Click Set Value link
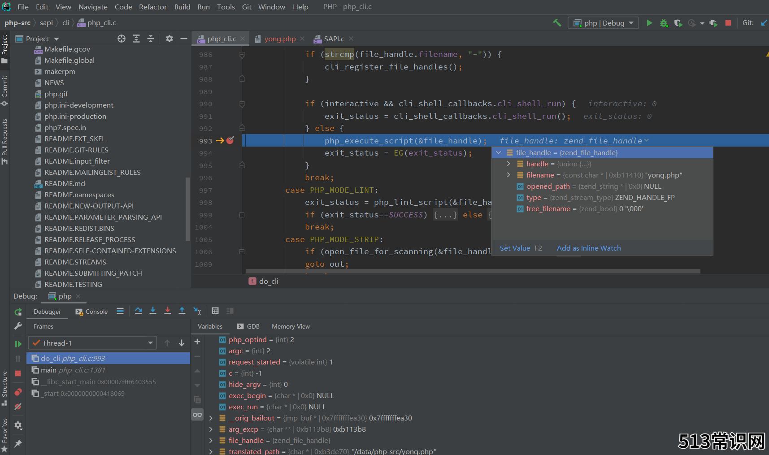This screenshot has width=769, height=455. click(x=515, y=248)
